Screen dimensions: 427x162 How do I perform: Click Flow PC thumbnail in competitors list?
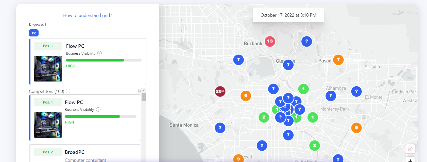click(48, 125)
